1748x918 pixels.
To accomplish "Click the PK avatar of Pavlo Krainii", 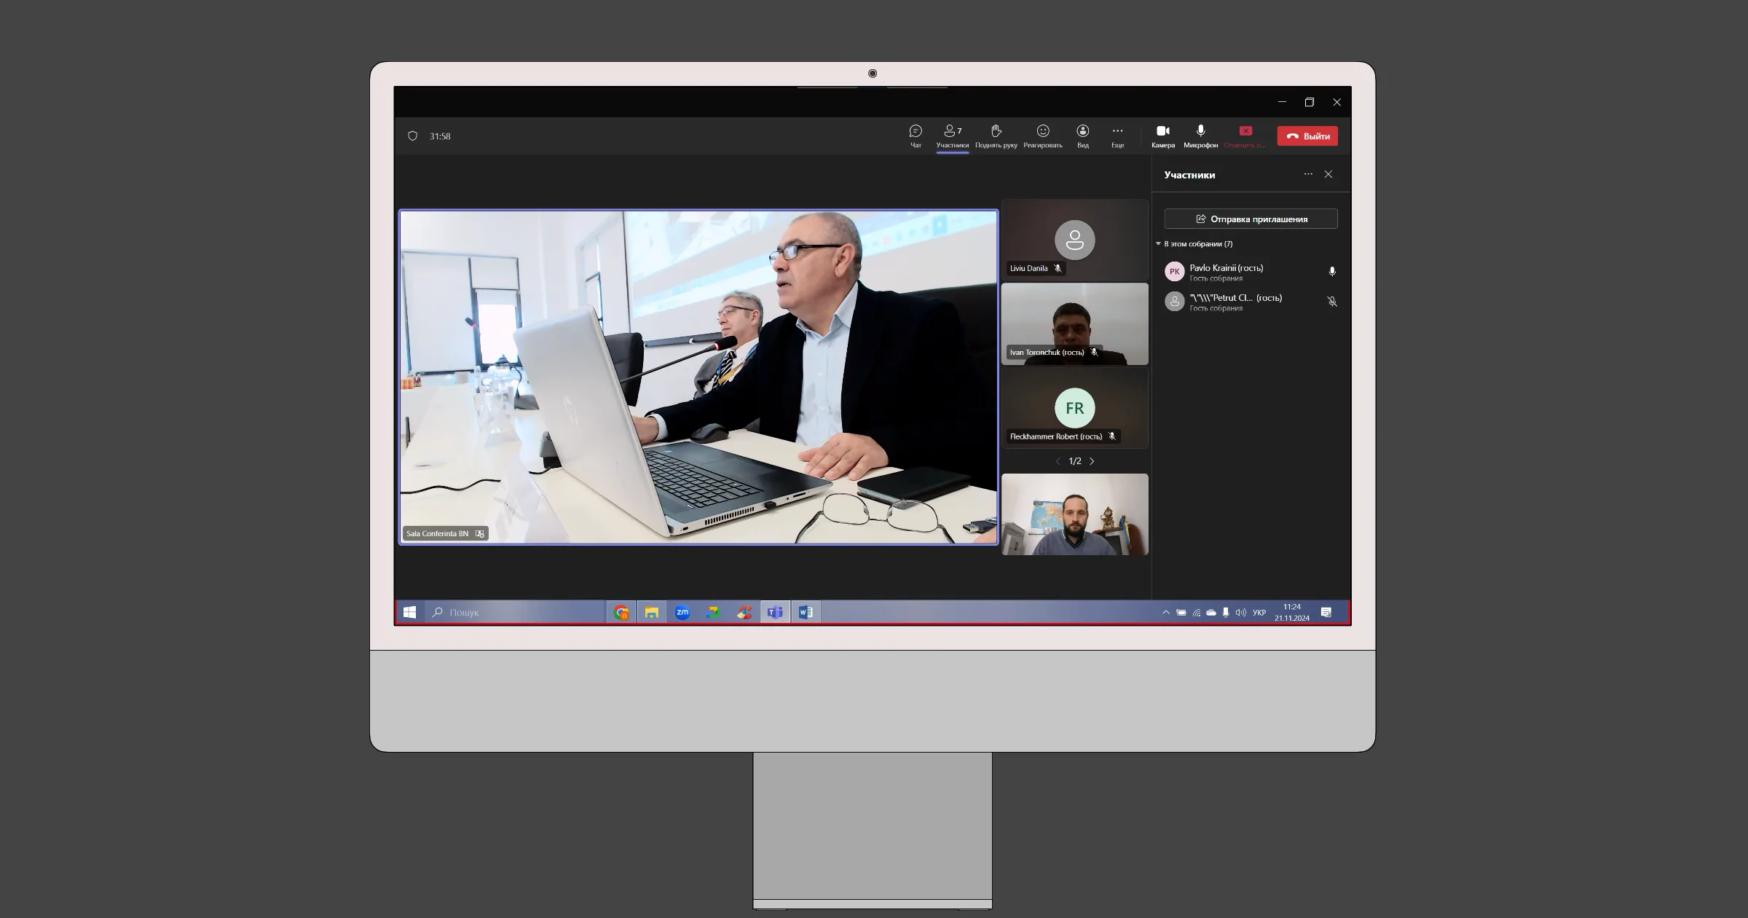I will click(1174, 272).
